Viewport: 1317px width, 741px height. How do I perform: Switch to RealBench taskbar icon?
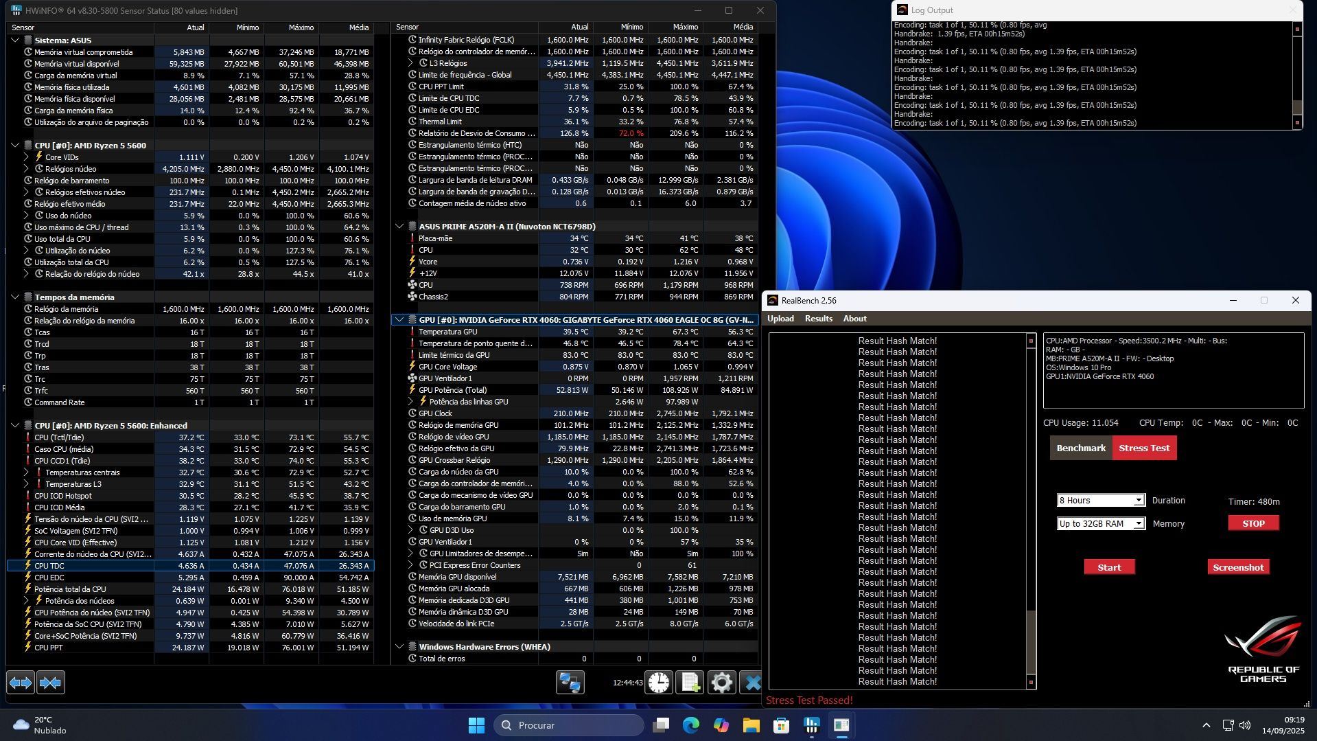click(841, 725)
